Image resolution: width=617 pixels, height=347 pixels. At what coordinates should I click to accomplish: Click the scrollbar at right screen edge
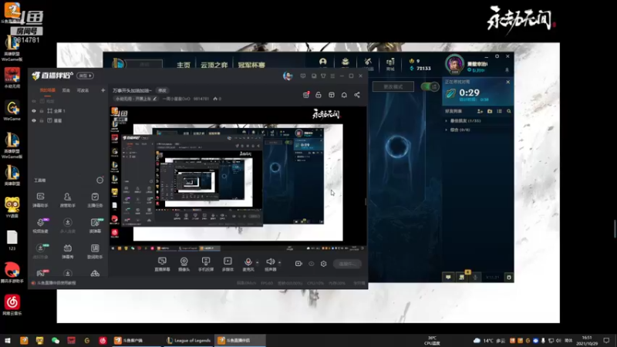pyautogui.click(x=615, y=228)
